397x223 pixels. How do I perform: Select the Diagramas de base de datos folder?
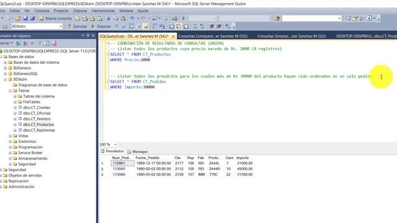coord(43,85)
